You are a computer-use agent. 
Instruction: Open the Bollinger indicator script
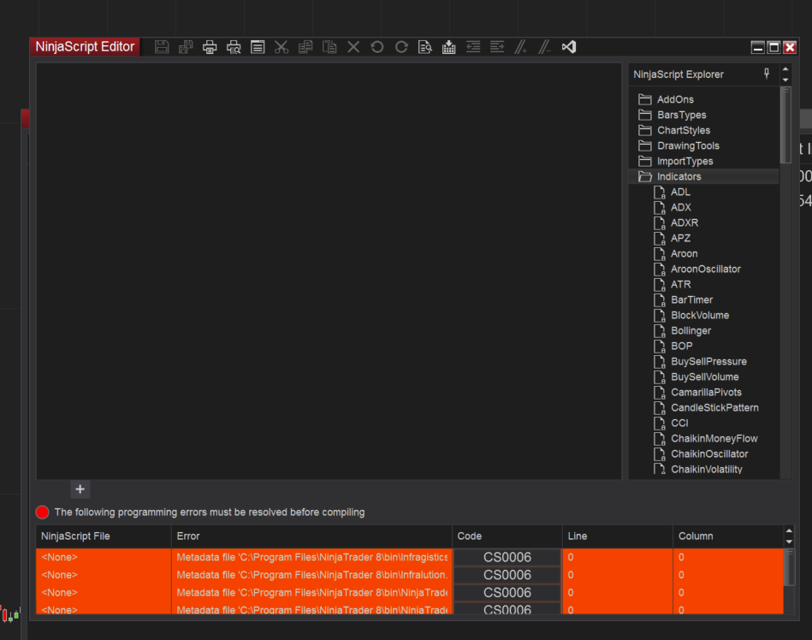690,331
